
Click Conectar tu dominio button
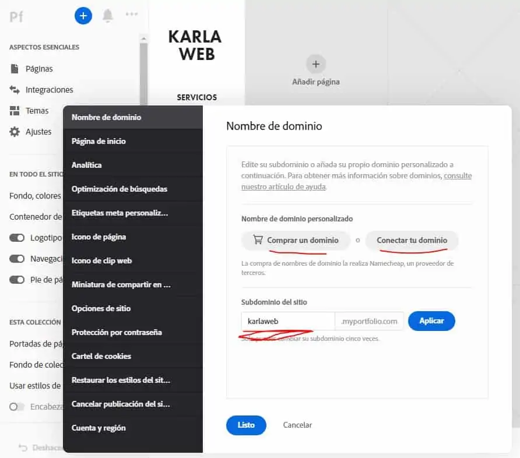pos(412,240)
